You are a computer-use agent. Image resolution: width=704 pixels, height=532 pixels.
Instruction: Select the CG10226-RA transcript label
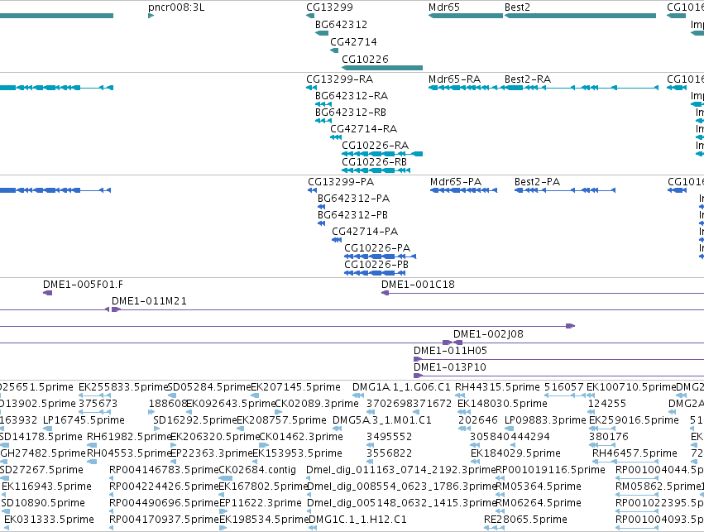(x=376, y=146)
